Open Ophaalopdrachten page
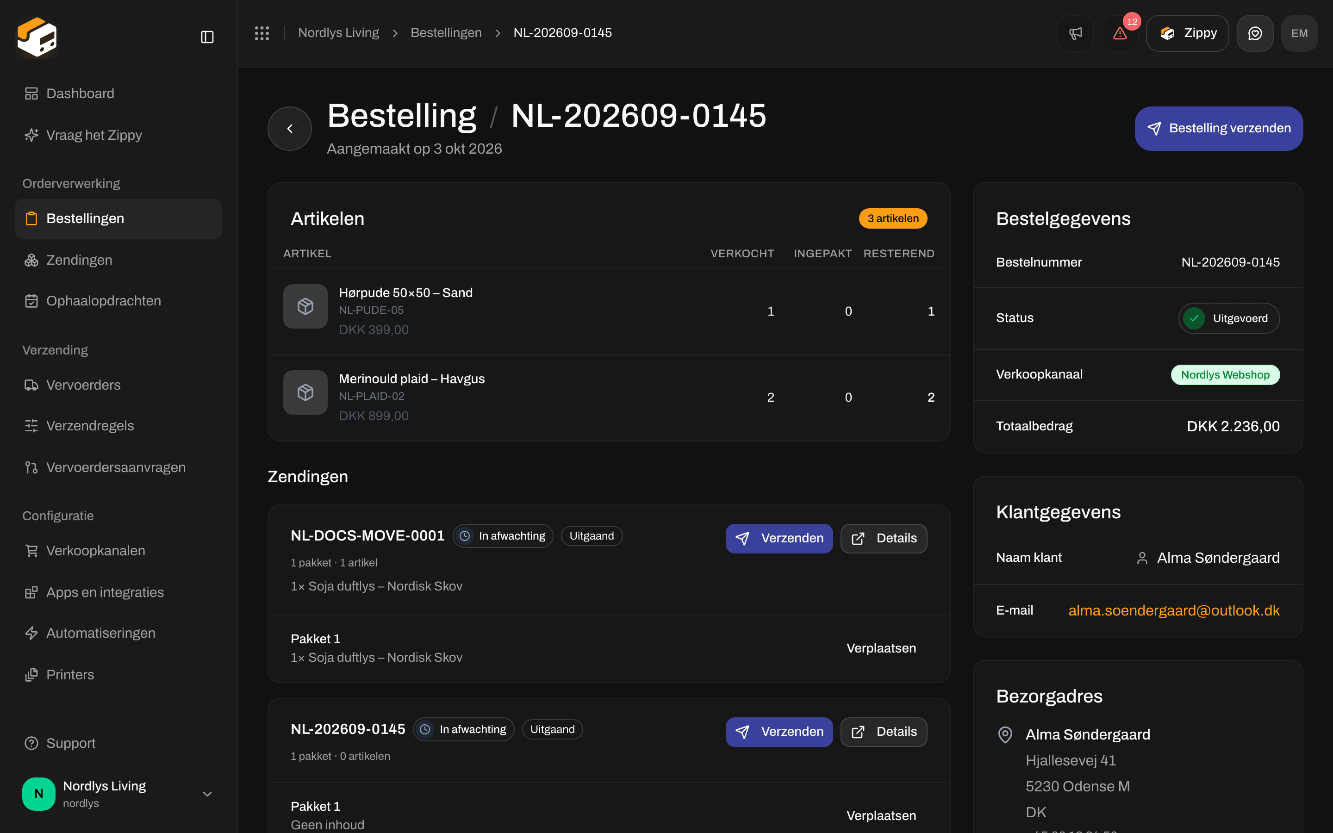 pyautogui.click(x=118, y=301)
